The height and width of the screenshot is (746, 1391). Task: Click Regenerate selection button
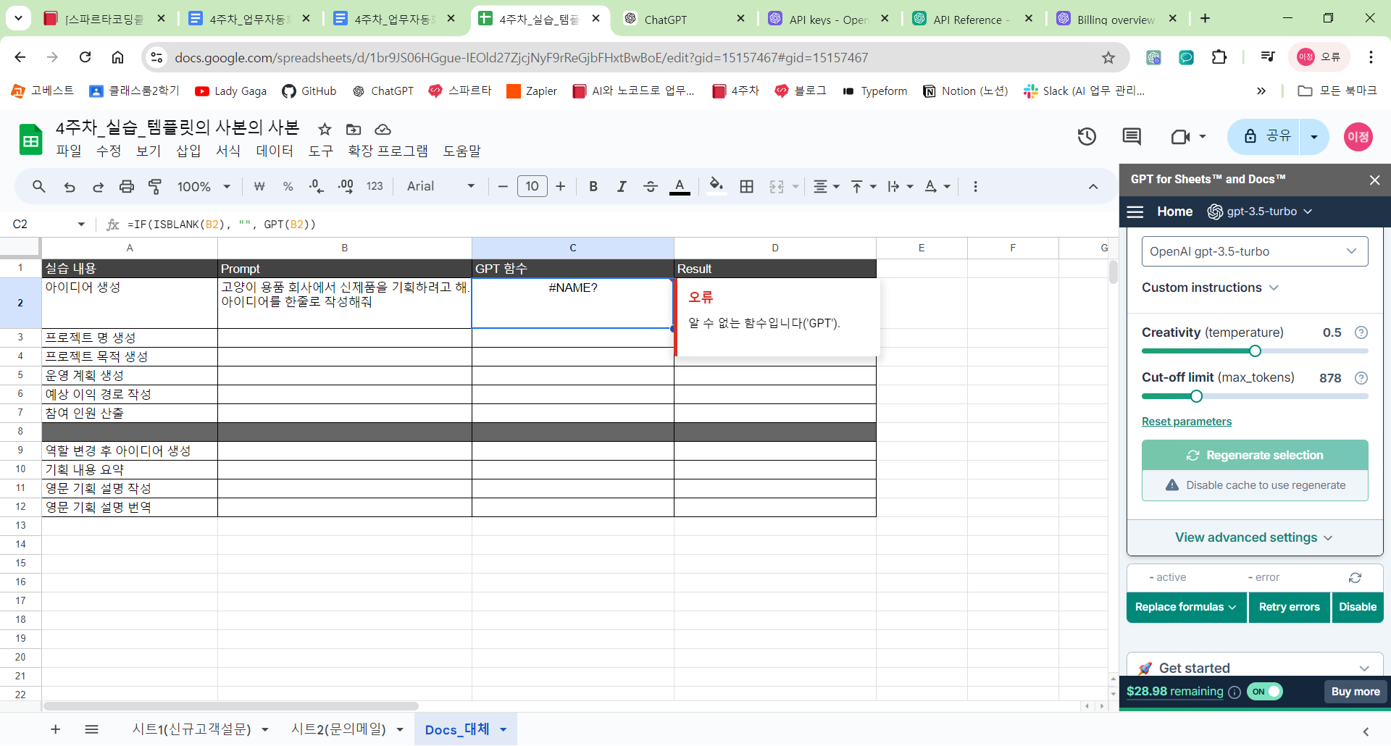click(x=1255, y=455)
